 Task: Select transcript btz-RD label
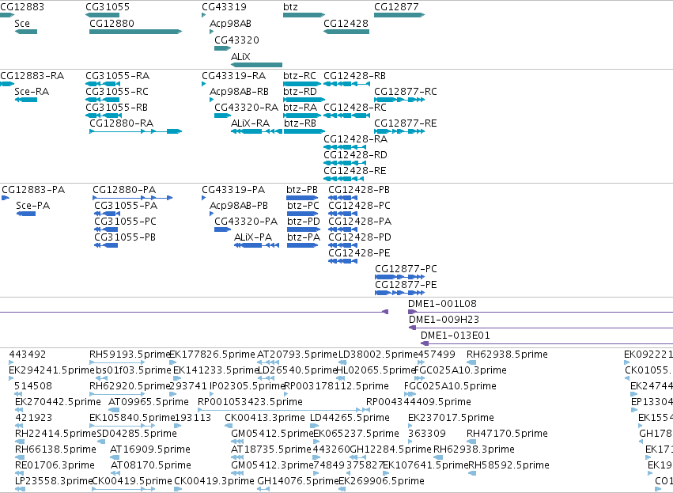pos(300,92)
